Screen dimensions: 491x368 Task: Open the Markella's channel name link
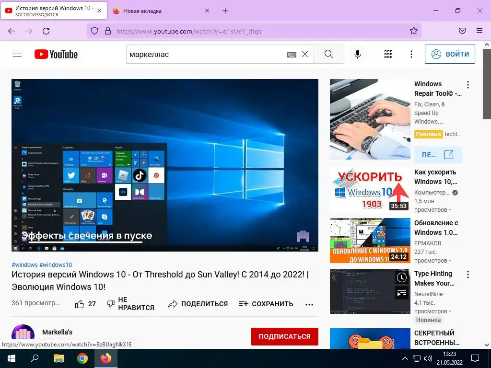click(x=58, y=332)
